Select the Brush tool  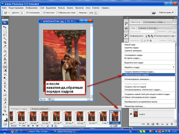pos(5,55)
